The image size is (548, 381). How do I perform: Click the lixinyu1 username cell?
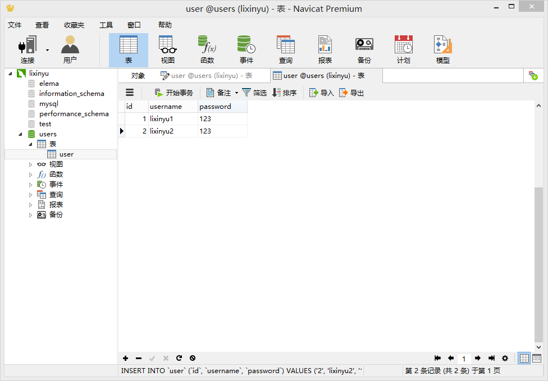tap(173, 119)
